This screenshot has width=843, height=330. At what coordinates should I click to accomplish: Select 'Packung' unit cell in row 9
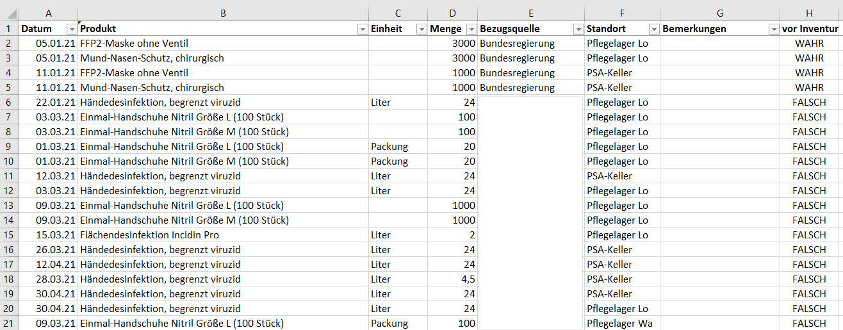pyautogui.click(x=398, y=147)
